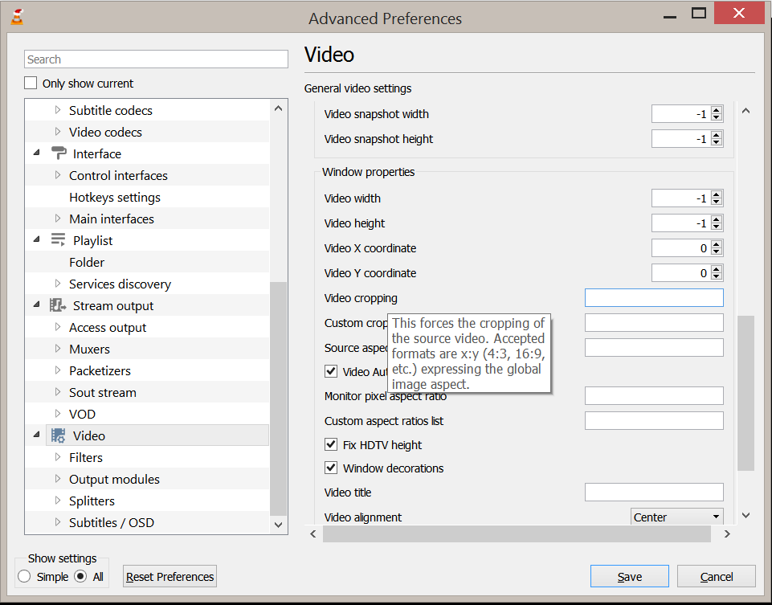Click settings panel scroll down arrow
Viewport: 772px width, 605px height.
[x=746, y=515]
